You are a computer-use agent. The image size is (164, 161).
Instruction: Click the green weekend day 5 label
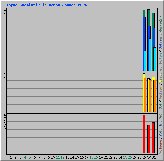[30, 157]
